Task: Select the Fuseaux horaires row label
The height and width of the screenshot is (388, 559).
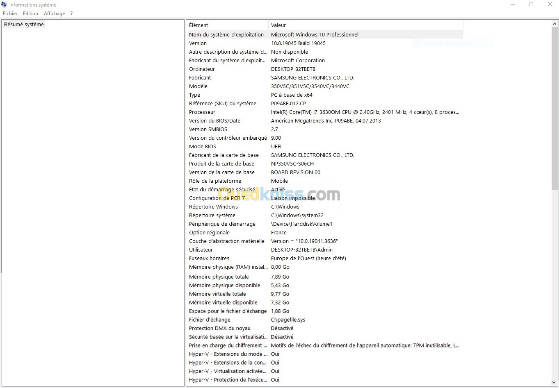Action: coord(209,259)
